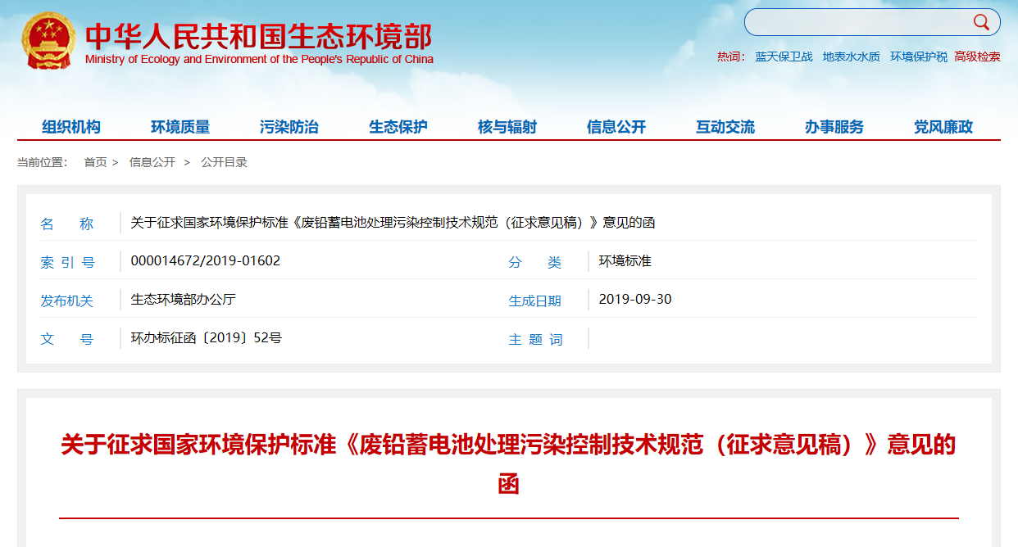The image size is (1018, 547).
Task: Open the 党风廉政 navigation item
Action: click(x=943, y=127)
